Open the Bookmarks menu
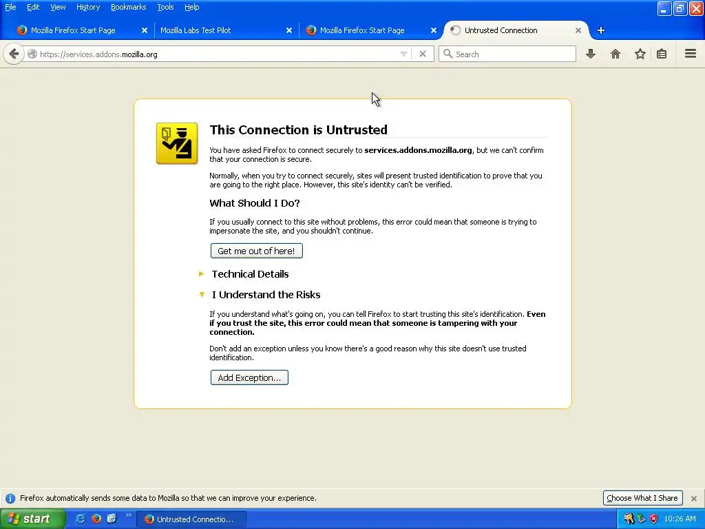This screenshot has height=529, width=705. click(x=128, y=7)
